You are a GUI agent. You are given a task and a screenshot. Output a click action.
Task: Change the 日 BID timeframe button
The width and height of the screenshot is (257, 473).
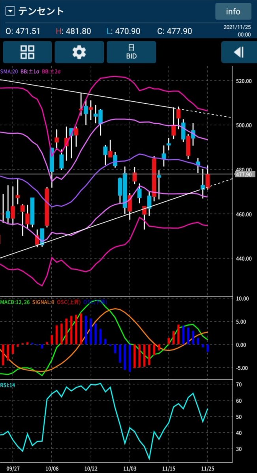131,52
